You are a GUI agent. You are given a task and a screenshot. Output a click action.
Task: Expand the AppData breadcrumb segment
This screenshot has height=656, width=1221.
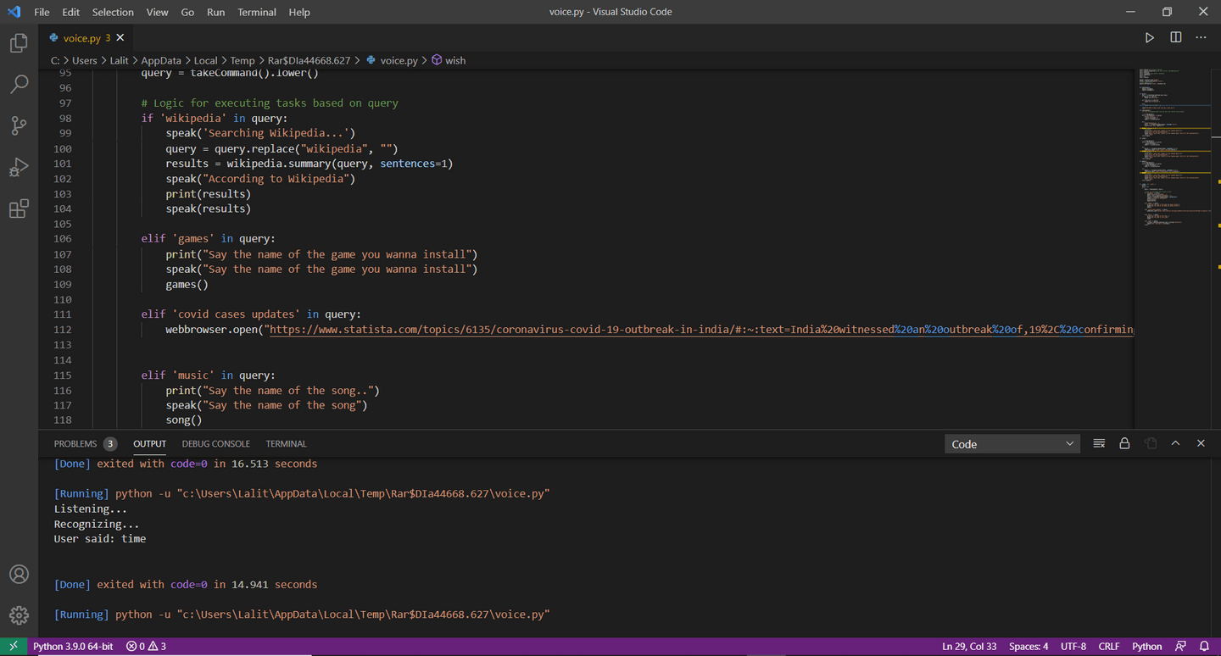161,60
